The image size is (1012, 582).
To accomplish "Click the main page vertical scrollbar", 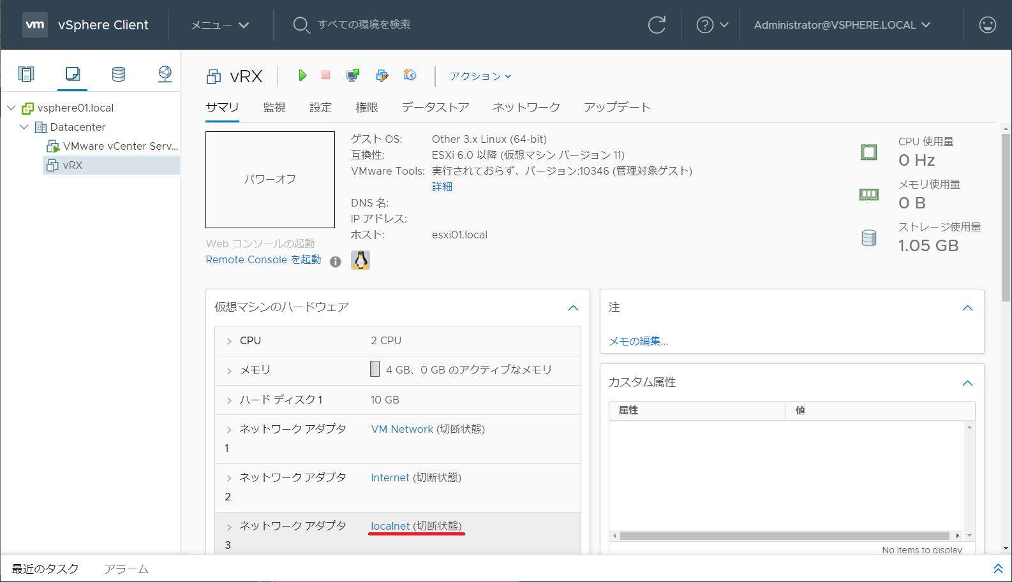I will [1006, 219].
